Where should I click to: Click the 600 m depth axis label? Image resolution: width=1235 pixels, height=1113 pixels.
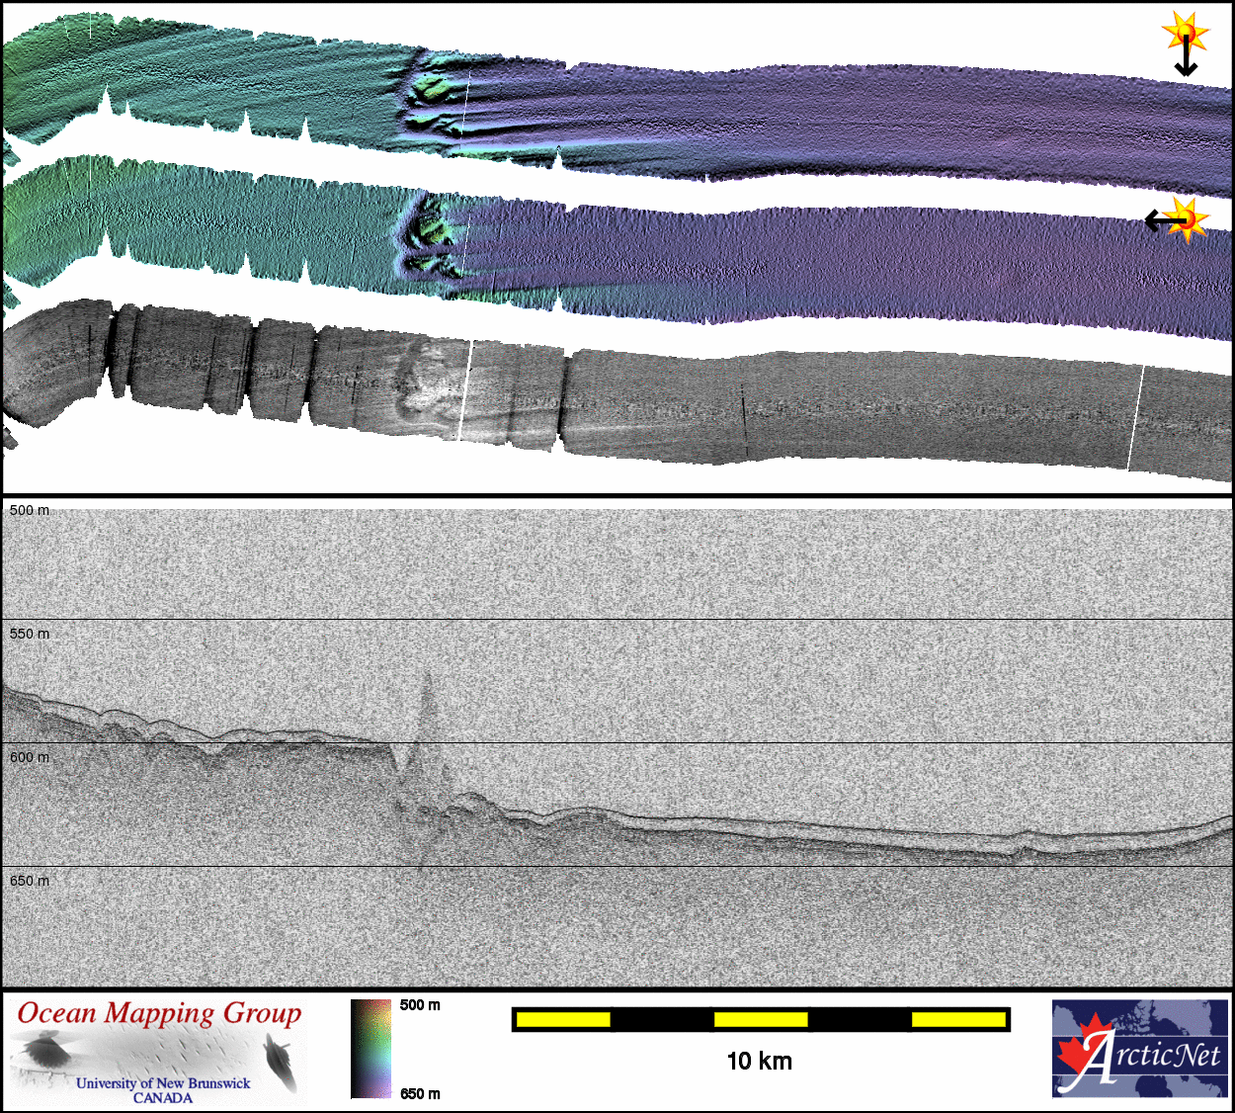pos(30,757)
